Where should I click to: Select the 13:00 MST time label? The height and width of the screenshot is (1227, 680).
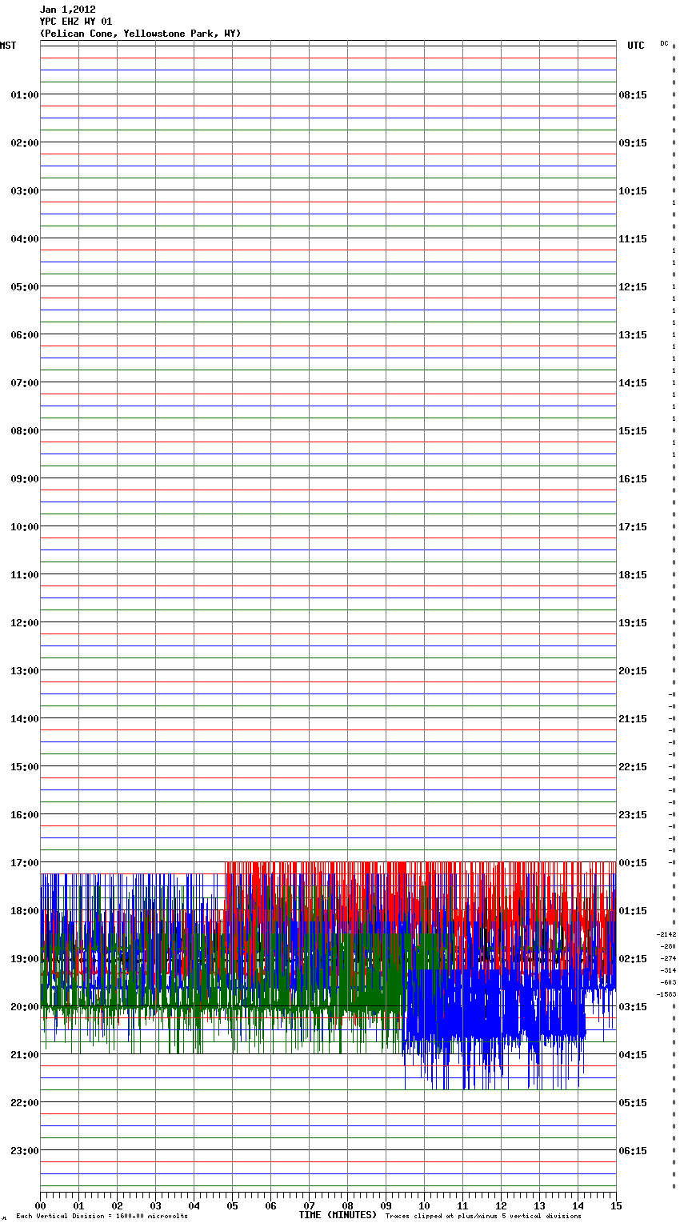tap(25, 671)
